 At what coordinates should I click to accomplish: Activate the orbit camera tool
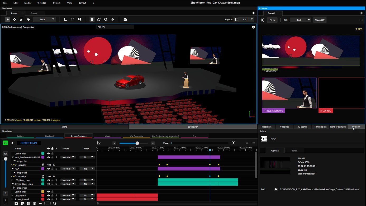tap(99, 19)
